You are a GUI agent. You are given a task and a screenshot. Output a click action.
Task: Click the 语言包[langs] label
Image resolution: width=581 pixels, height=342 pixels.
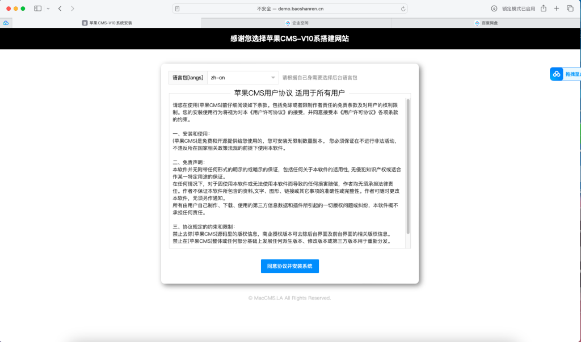tap(188, 78)
